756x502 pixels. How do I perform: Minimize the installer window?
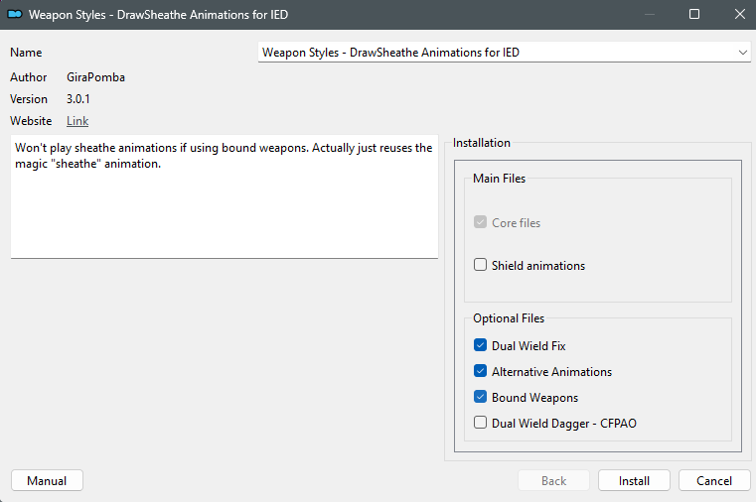click(650, 14)
